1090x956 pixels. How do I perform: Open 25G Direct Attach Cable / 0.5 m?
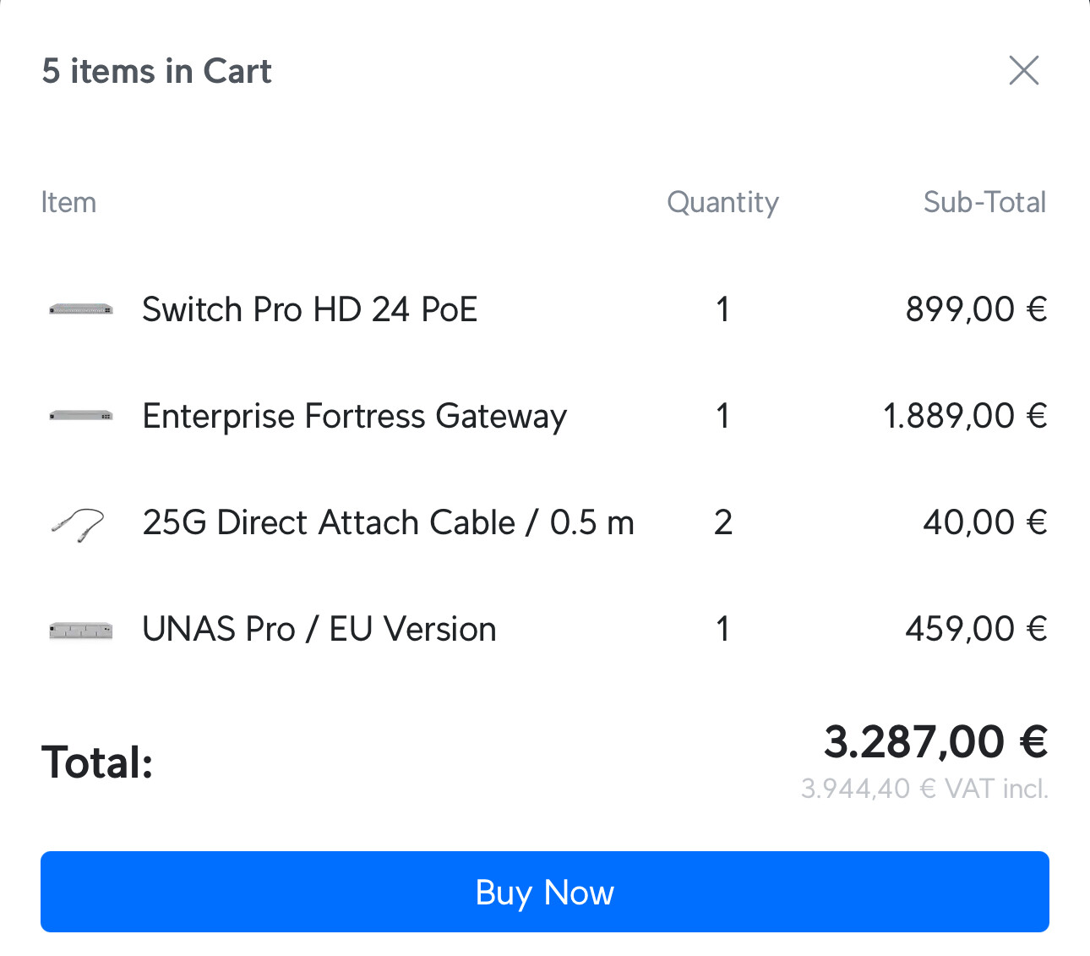click(388, 523)
